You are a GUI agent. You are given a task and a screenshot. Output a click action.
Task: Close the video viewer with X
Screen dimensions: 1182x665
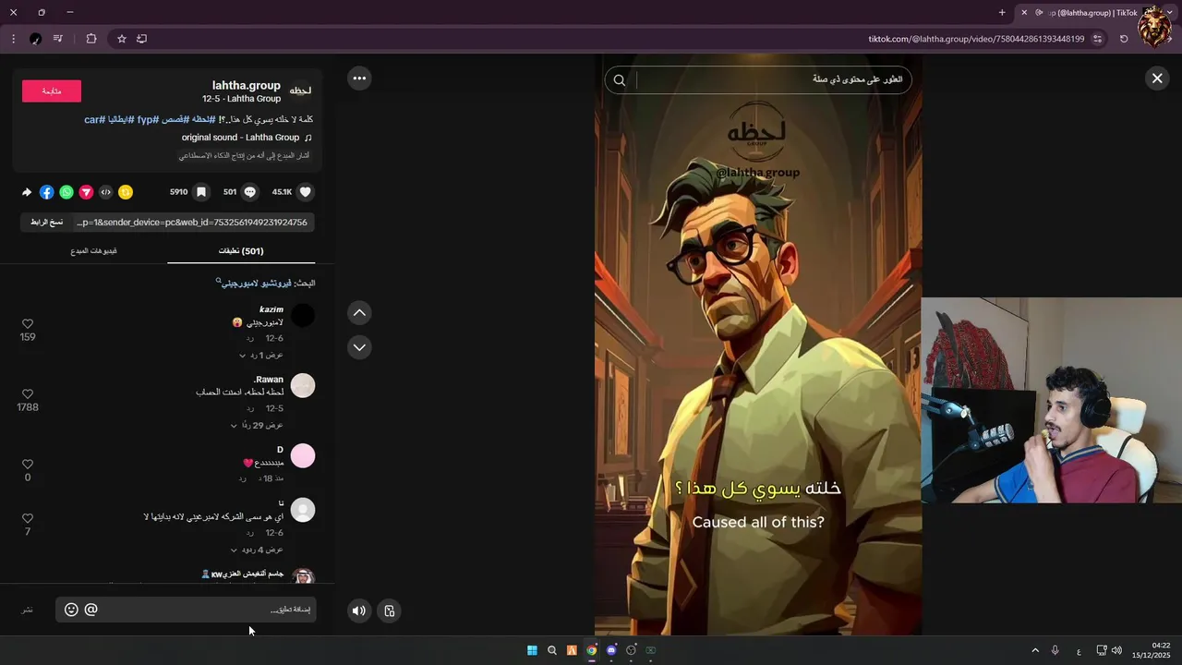pos(1157,79)
